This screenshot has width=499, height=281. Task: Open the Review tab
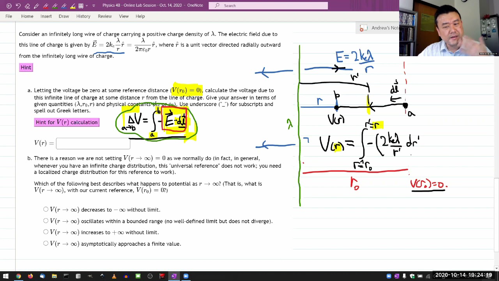pyautogui.click(x=105, y=16)
